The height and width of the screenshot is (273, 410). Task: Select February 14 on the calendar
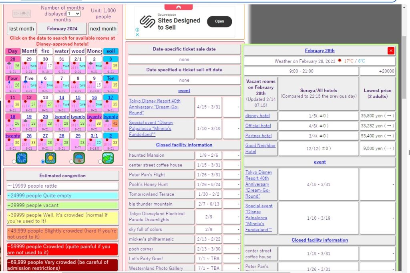click(61, 97)
